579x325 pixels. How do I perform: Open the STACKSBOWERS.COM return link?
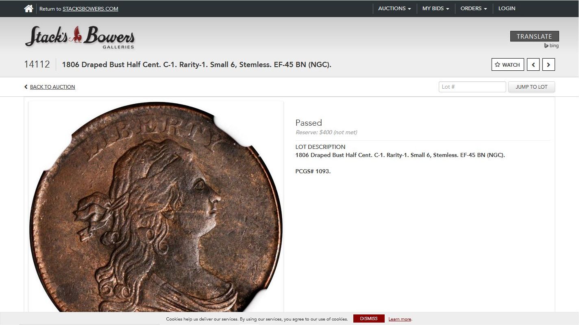tap(90, 9)
